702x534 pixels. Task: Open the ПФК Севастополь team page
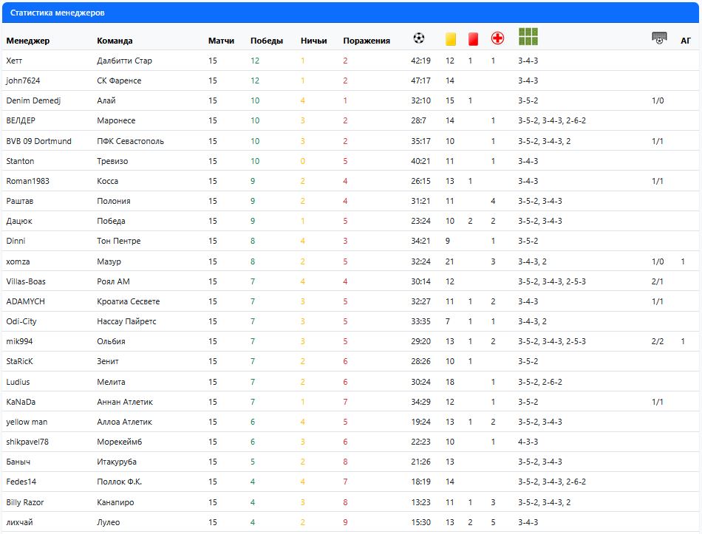coord(130,141)
